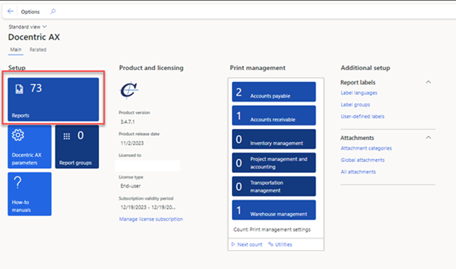Viewport: 456px width, 269px height.
Task: Click the subscription validity period value
Action: [148, 207]
